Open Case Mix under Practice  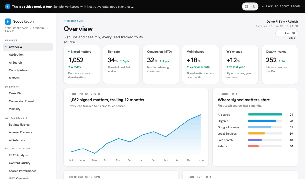click(15, 93)
